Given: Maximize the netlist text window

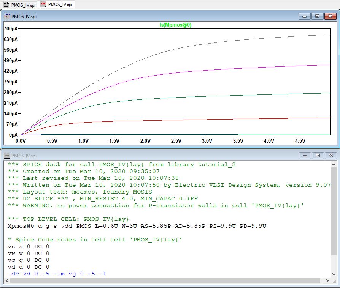Looking at the screenshot, I should [x=317, y=156].
